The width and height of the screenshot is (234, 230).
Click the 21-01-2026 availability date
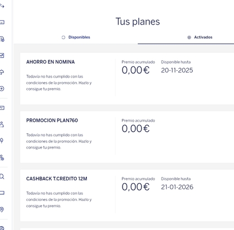(177, 187)
